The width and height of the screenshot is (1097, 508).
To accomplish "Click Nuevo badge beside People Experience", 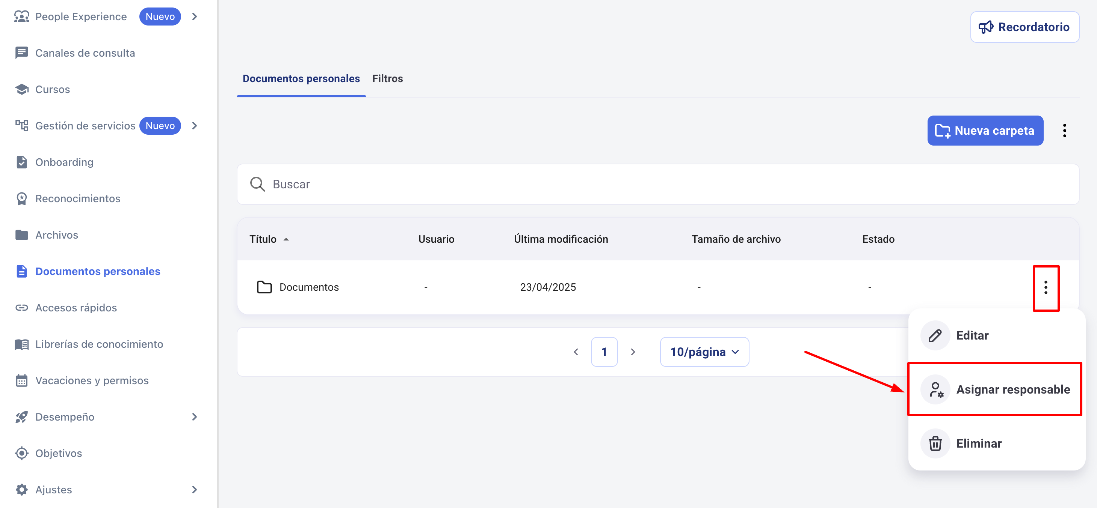I will point(160,17).
